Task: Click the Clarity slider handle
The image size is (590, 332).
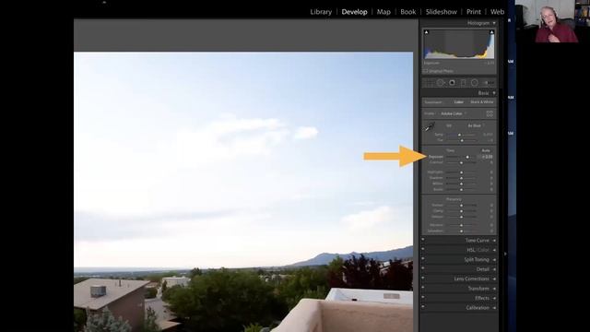Action: (x=461, y=211)
